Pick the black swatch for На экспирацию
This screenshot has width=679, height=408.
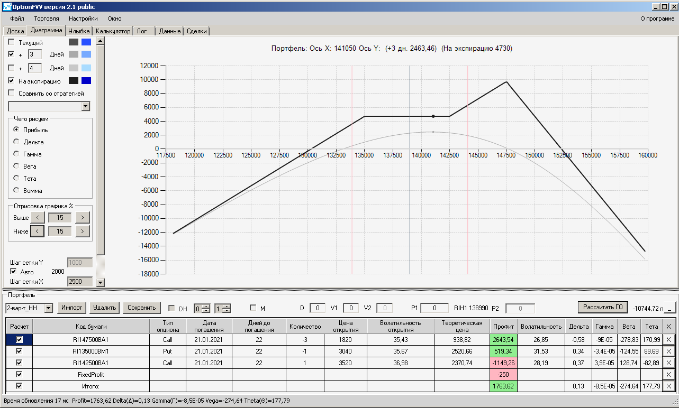[x=74, y=81]
